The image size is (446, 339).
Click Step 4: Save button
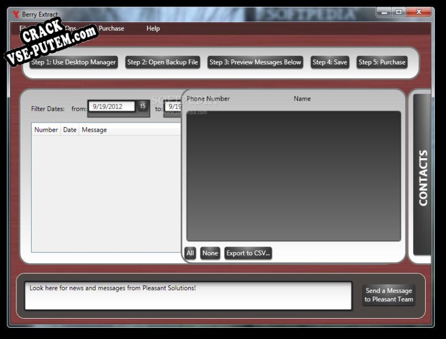point(330,62)
